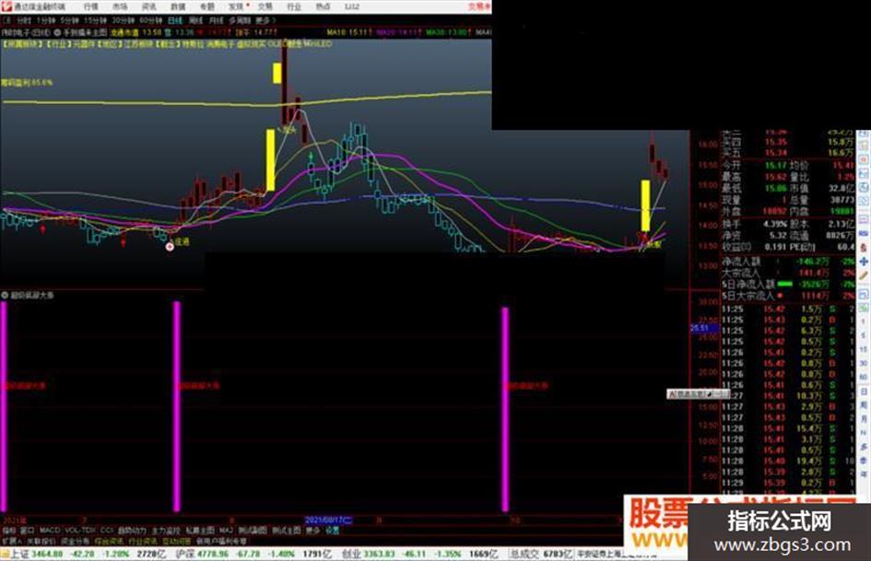Open the 互动问答 tab

175,541
